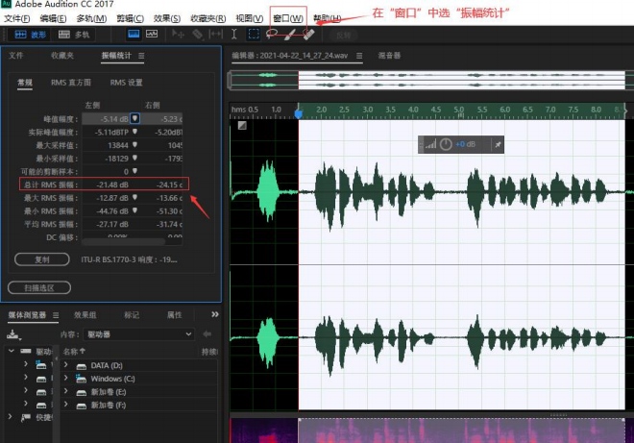
Task: Select the Move tool in toolbar
Action: tap(178, 35)
